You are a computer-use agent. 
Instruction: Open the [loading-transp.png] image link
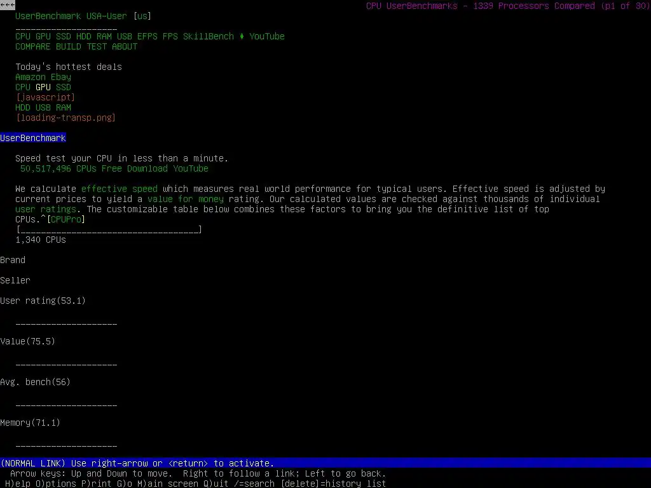coord(66,118)
